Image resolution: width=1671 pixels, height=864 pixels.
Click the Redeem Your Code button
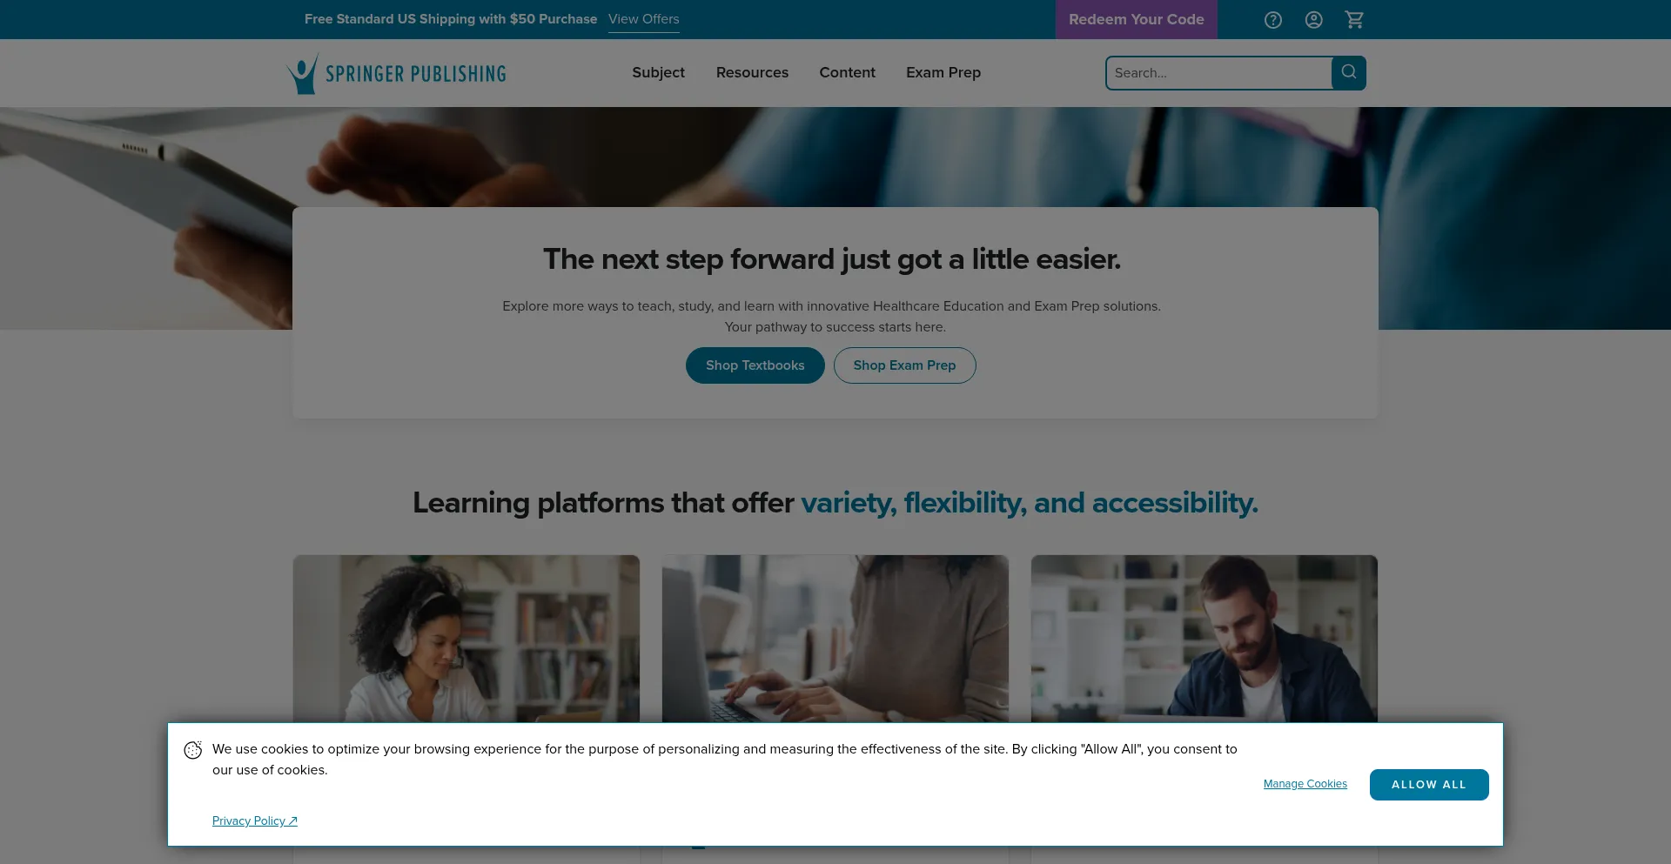click(1137, 19)
